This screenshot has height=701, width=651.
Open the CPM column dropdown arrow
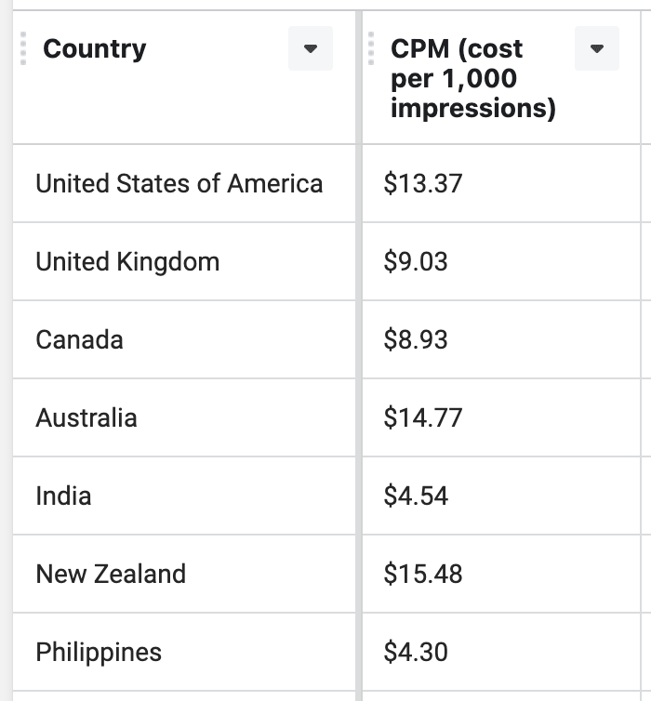point(596,48)
